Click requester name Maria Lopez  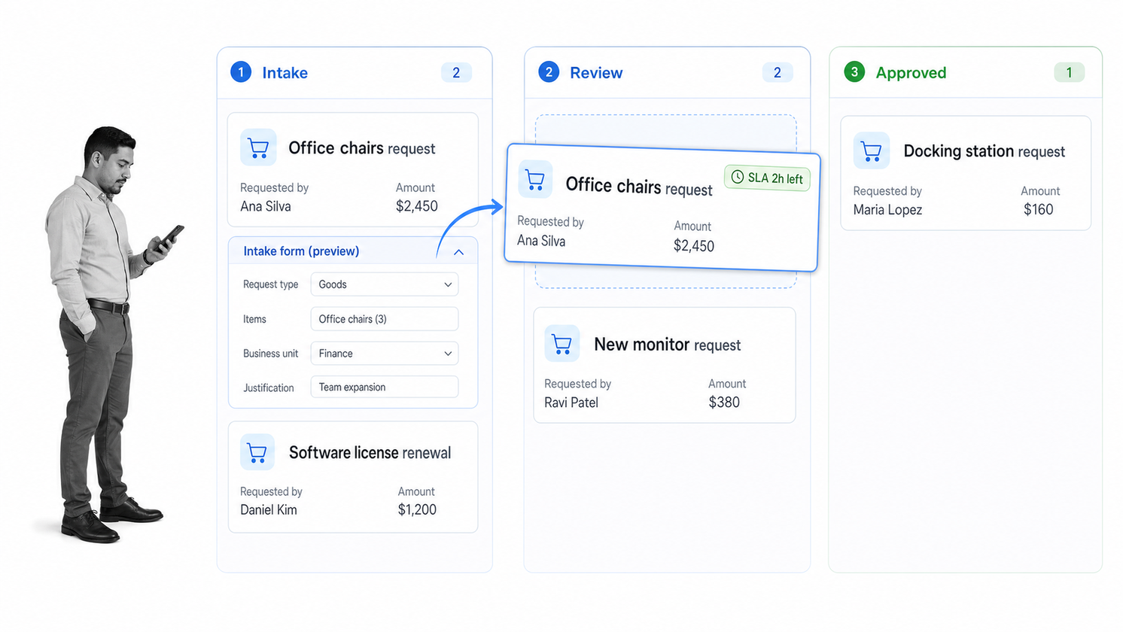[x=887, y=210]
